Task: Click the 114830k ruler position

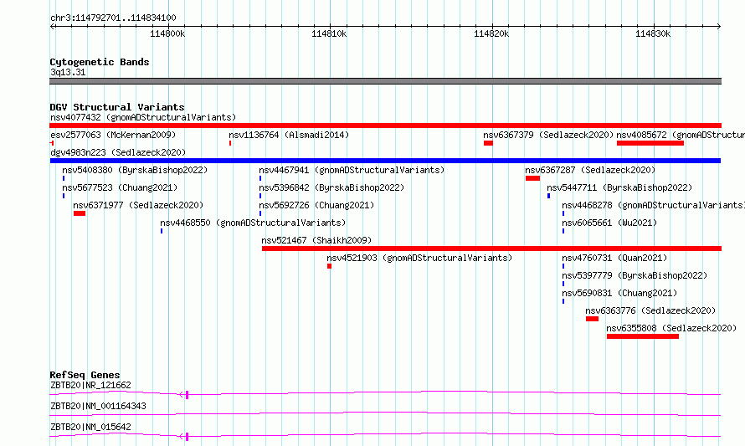Action: pos(653,33)
